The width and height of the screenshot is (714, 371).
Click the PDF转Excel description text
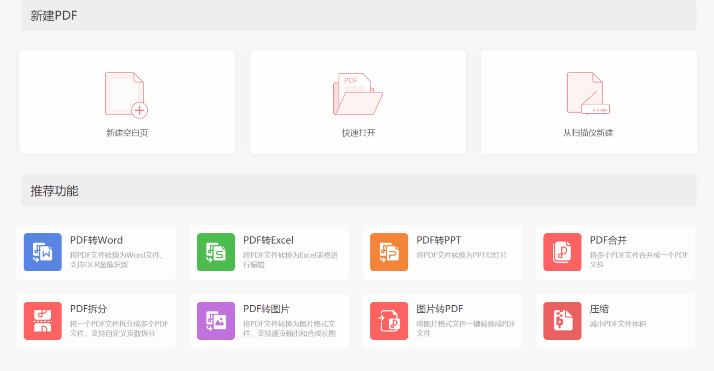(290, 260)
